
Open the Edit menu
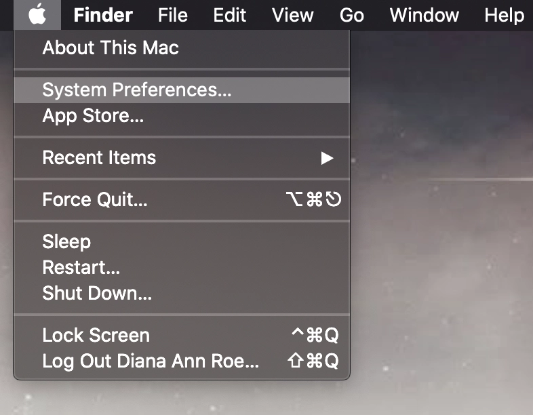click(x=229, y=16)
